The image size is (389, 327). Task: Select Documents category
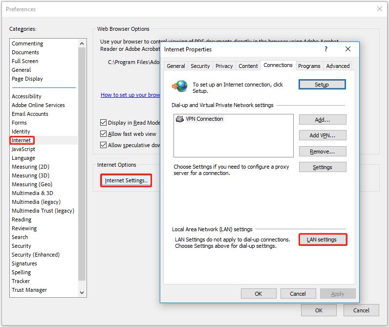(25, 52)
